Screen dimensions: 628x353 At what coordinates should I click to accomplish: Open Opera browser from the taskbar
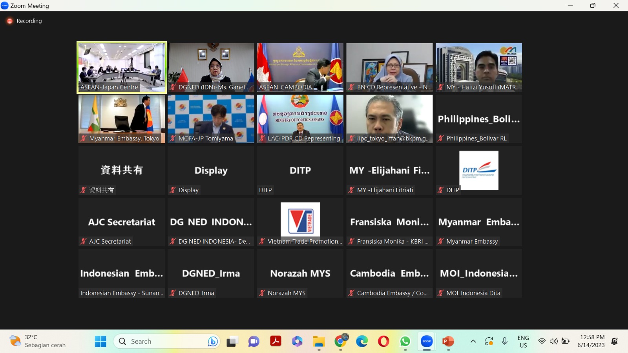(x=383, y=342)
